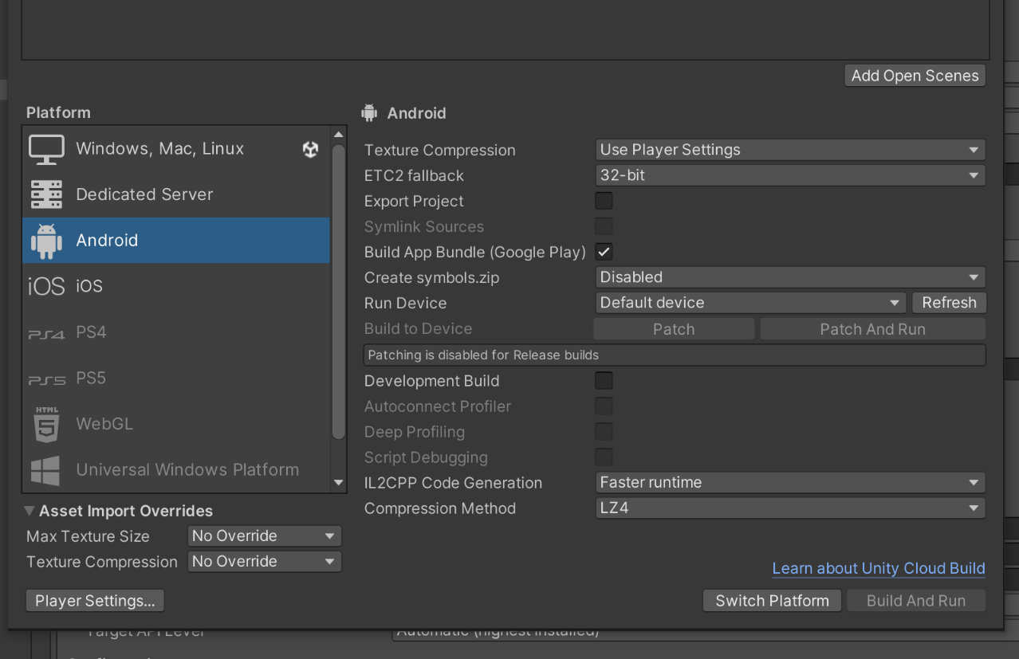Uncheck Build App Bundle (Google Play)

click(604, 252)
